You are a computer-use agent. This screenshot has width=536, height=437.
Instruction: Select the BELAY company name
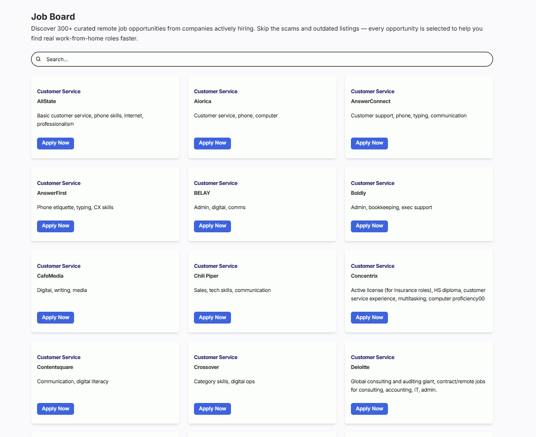pos(202,193)
